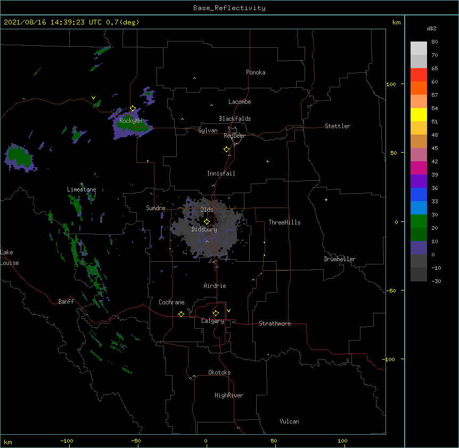Click the Innisfail city label
This screenshot has width=459, height=448.
221,173
